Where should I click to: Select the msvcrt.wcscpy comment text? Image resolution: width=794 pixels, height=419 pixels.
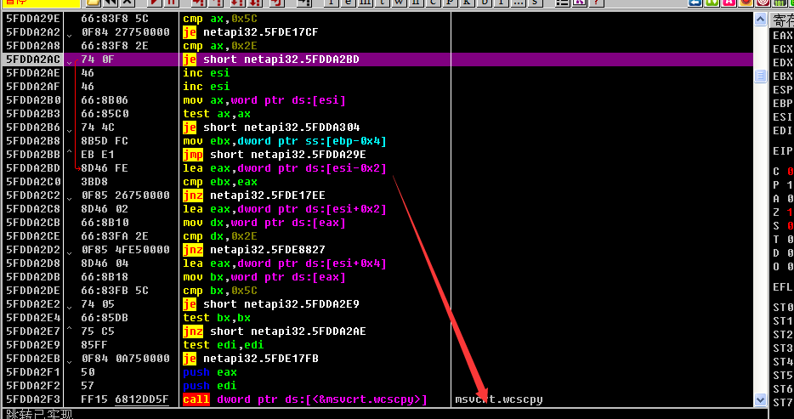click(x=499, y=399)
